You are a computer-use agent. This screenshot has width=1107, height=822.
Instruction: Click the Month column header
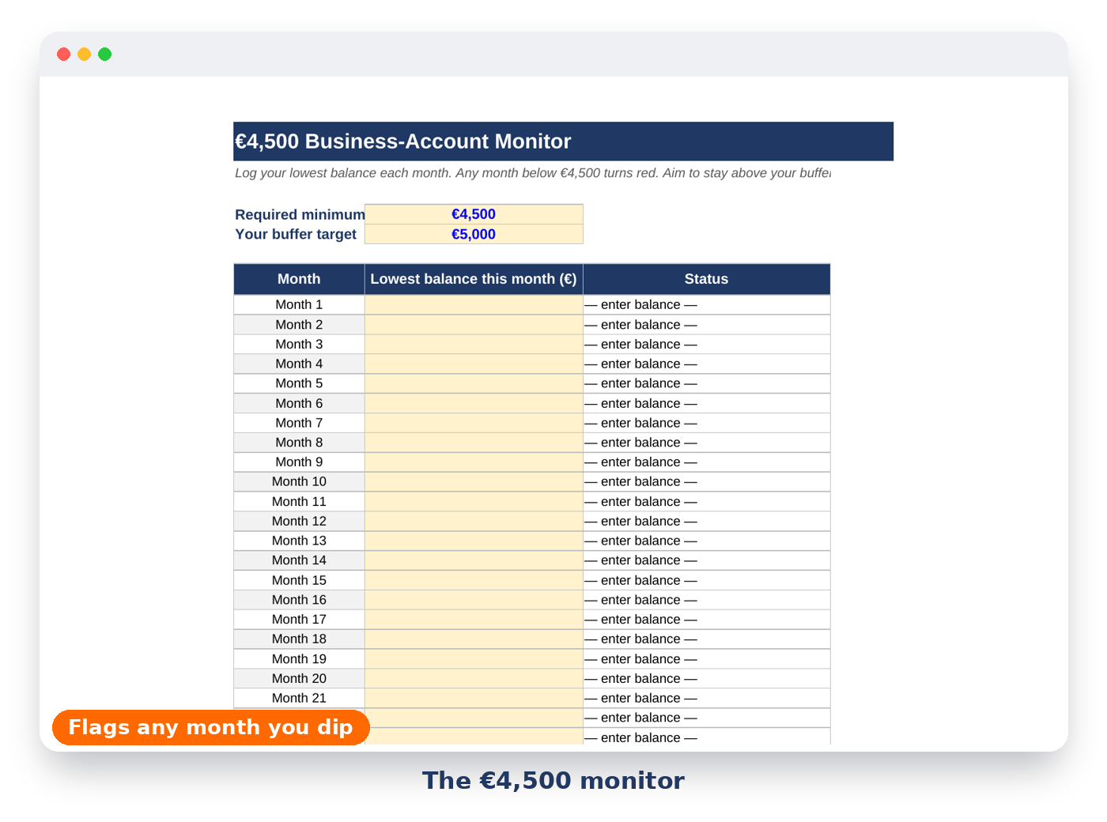299,279
